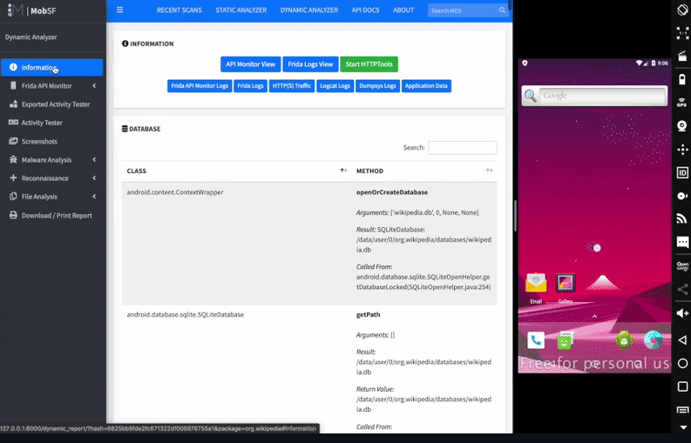Expand Reconnaissance submenu chevron
The height and width of the screenshot is (443, 691).
point(94,178)
